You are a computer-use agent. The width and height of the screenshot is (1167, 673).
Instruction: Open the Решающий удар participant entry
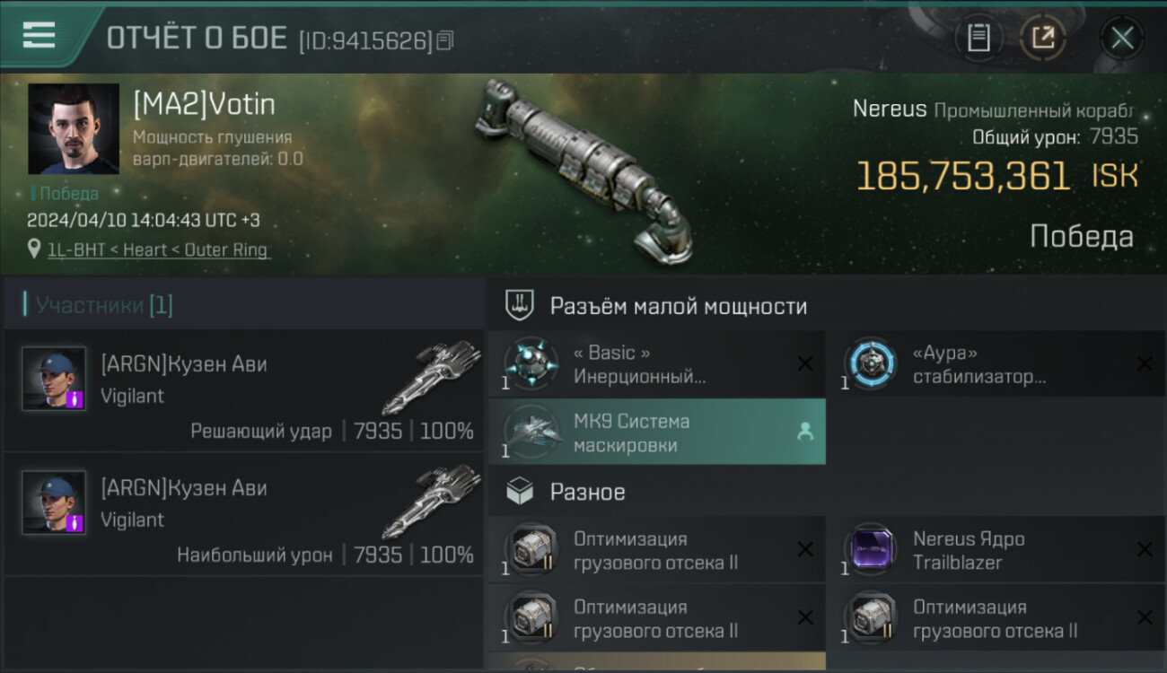click(244, 390)
